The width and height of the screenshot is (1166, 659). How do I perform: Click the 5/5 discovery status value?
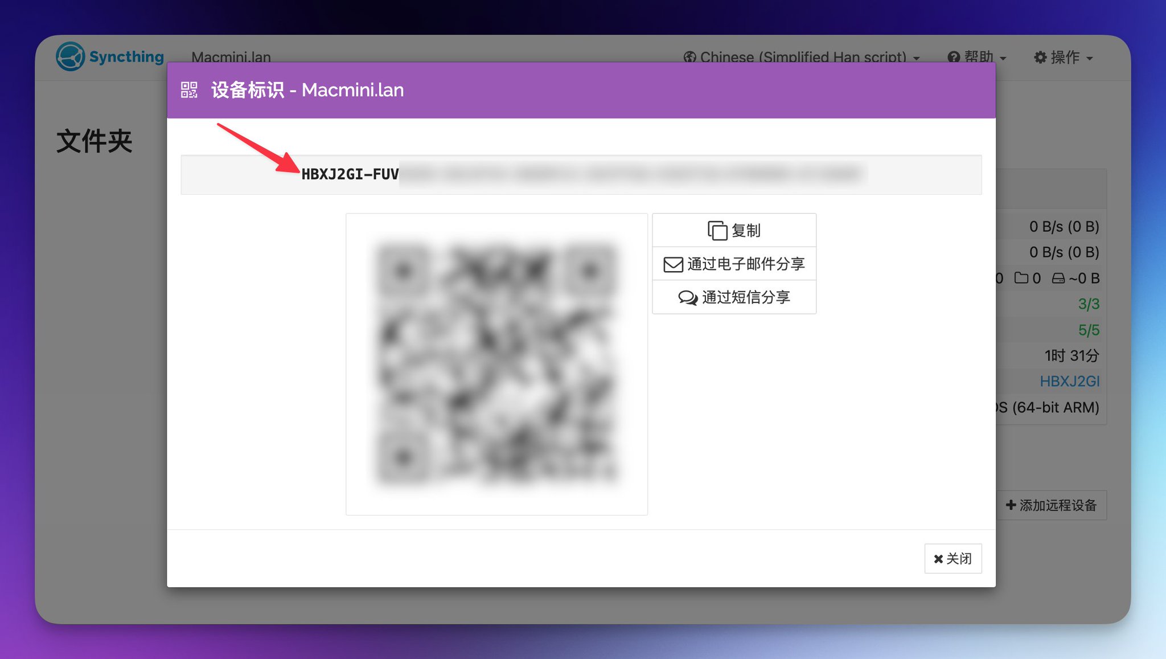[x=1089, y=330]
